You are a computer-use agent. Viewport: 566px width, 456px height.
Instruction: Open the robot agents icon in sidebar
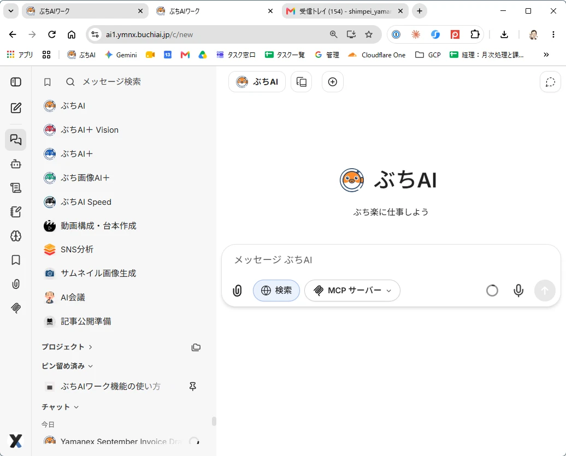[x=15, y=164]
